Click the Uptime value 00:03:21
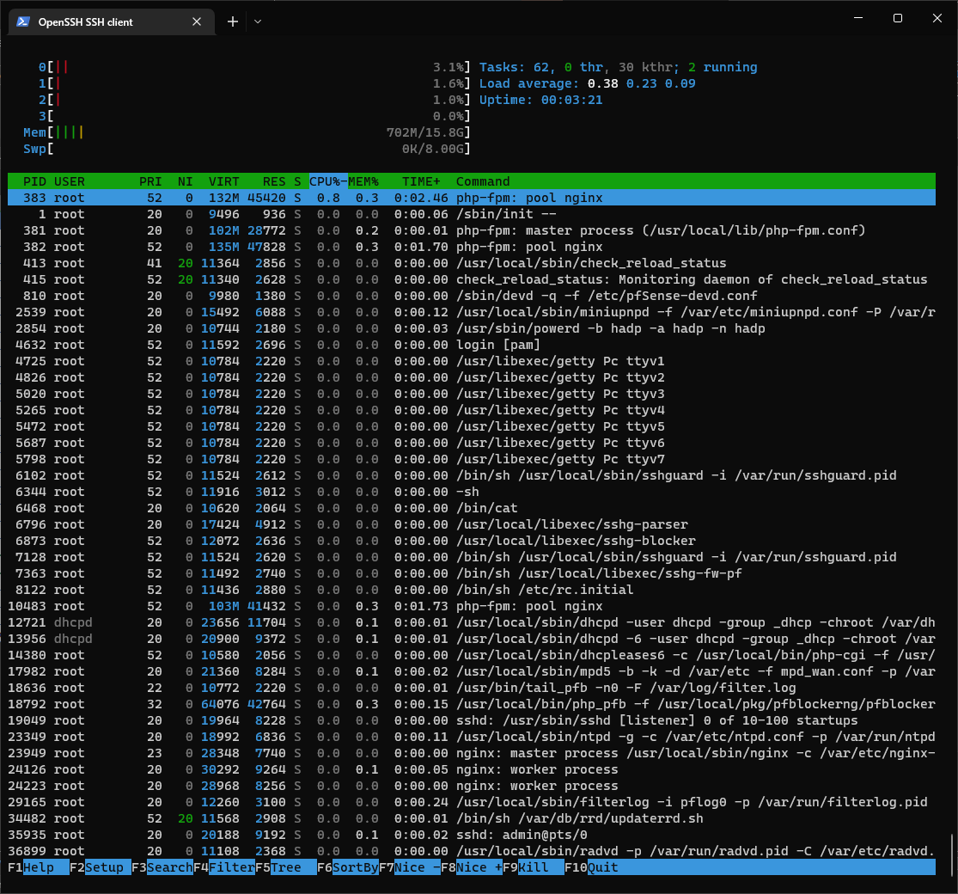 (x=572, y=100)
